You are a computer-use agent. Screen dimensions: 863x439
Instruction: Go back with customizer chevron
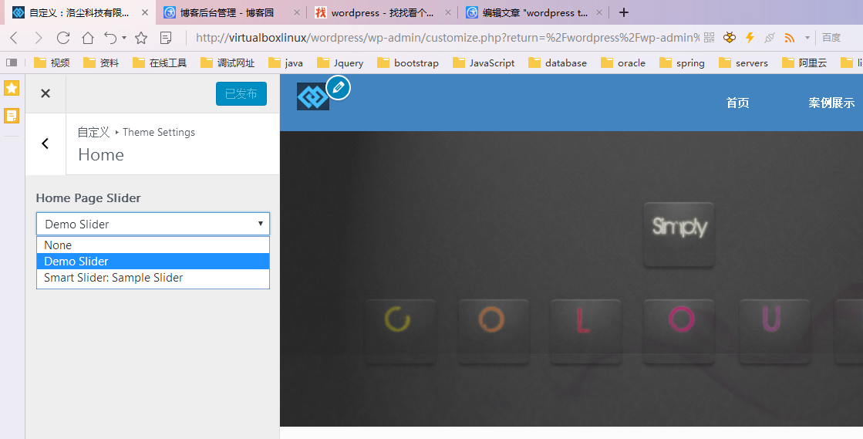pyautogui.click(x=46, y=144)
